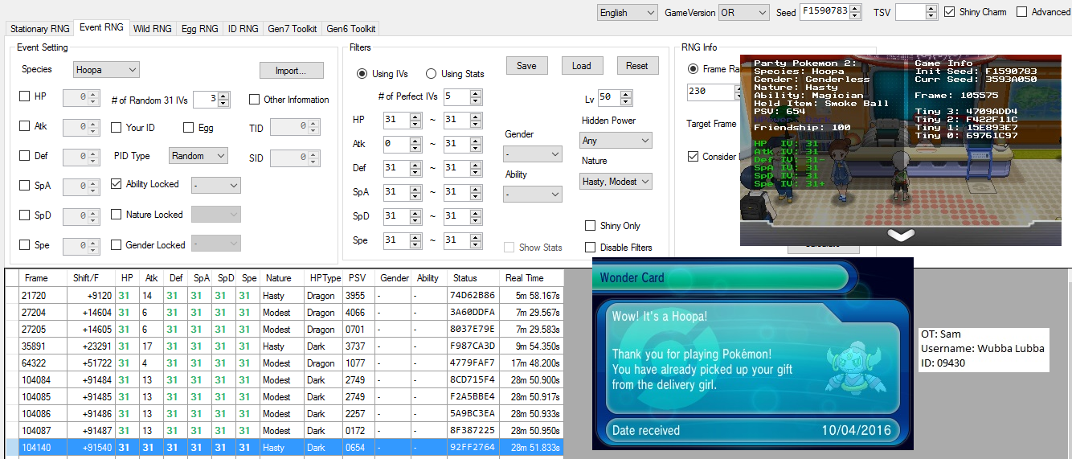1072x459 pixels.
Task: Select result row for frame 64322
Action: coord(284,363)
